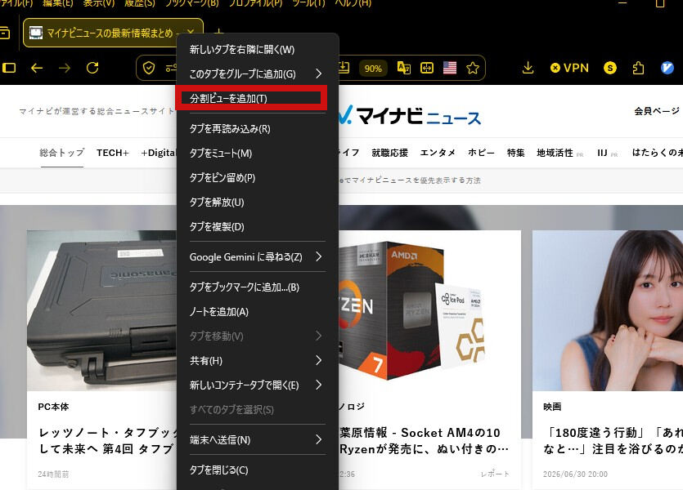Open the 履歴(S) history menu
Image resolution: width=683 pixels, height=490 pixels.
140,3
